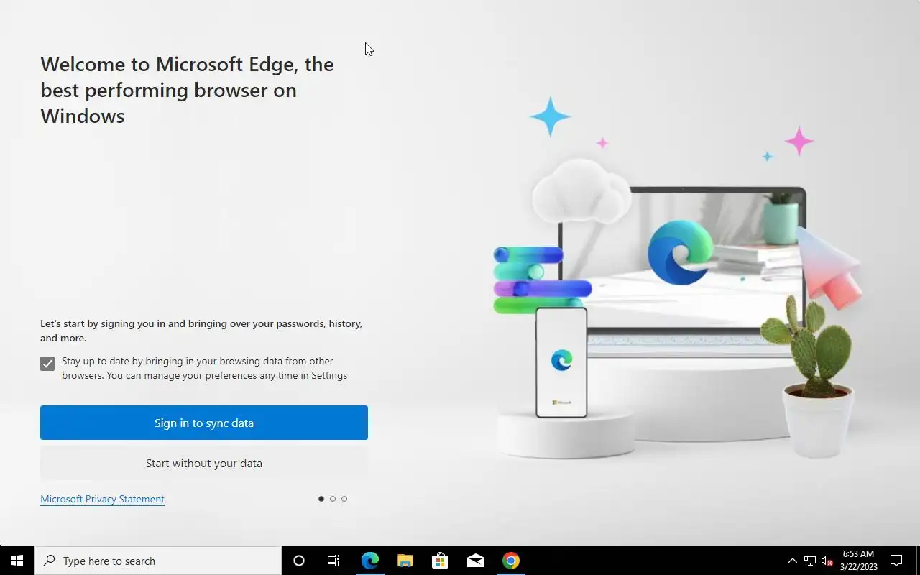920x575 pixels.
Task: Choose Start without your data
Action: click(204, 463)
